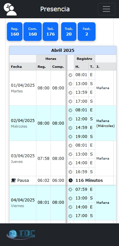Viewport: 119px width, 246px height.
Task: Open the hamburger navigation menu
Action: (106, 9)
